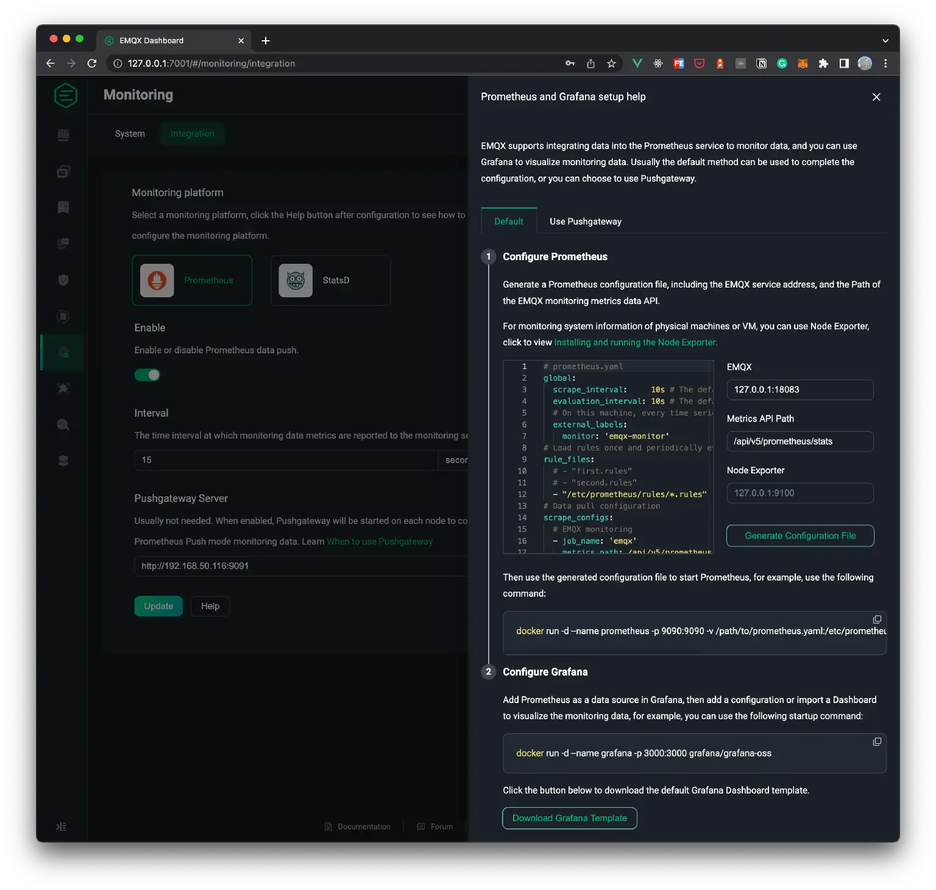Edit the Metrics API Path field
936x890 pixels.
click(x=799, y=441)
